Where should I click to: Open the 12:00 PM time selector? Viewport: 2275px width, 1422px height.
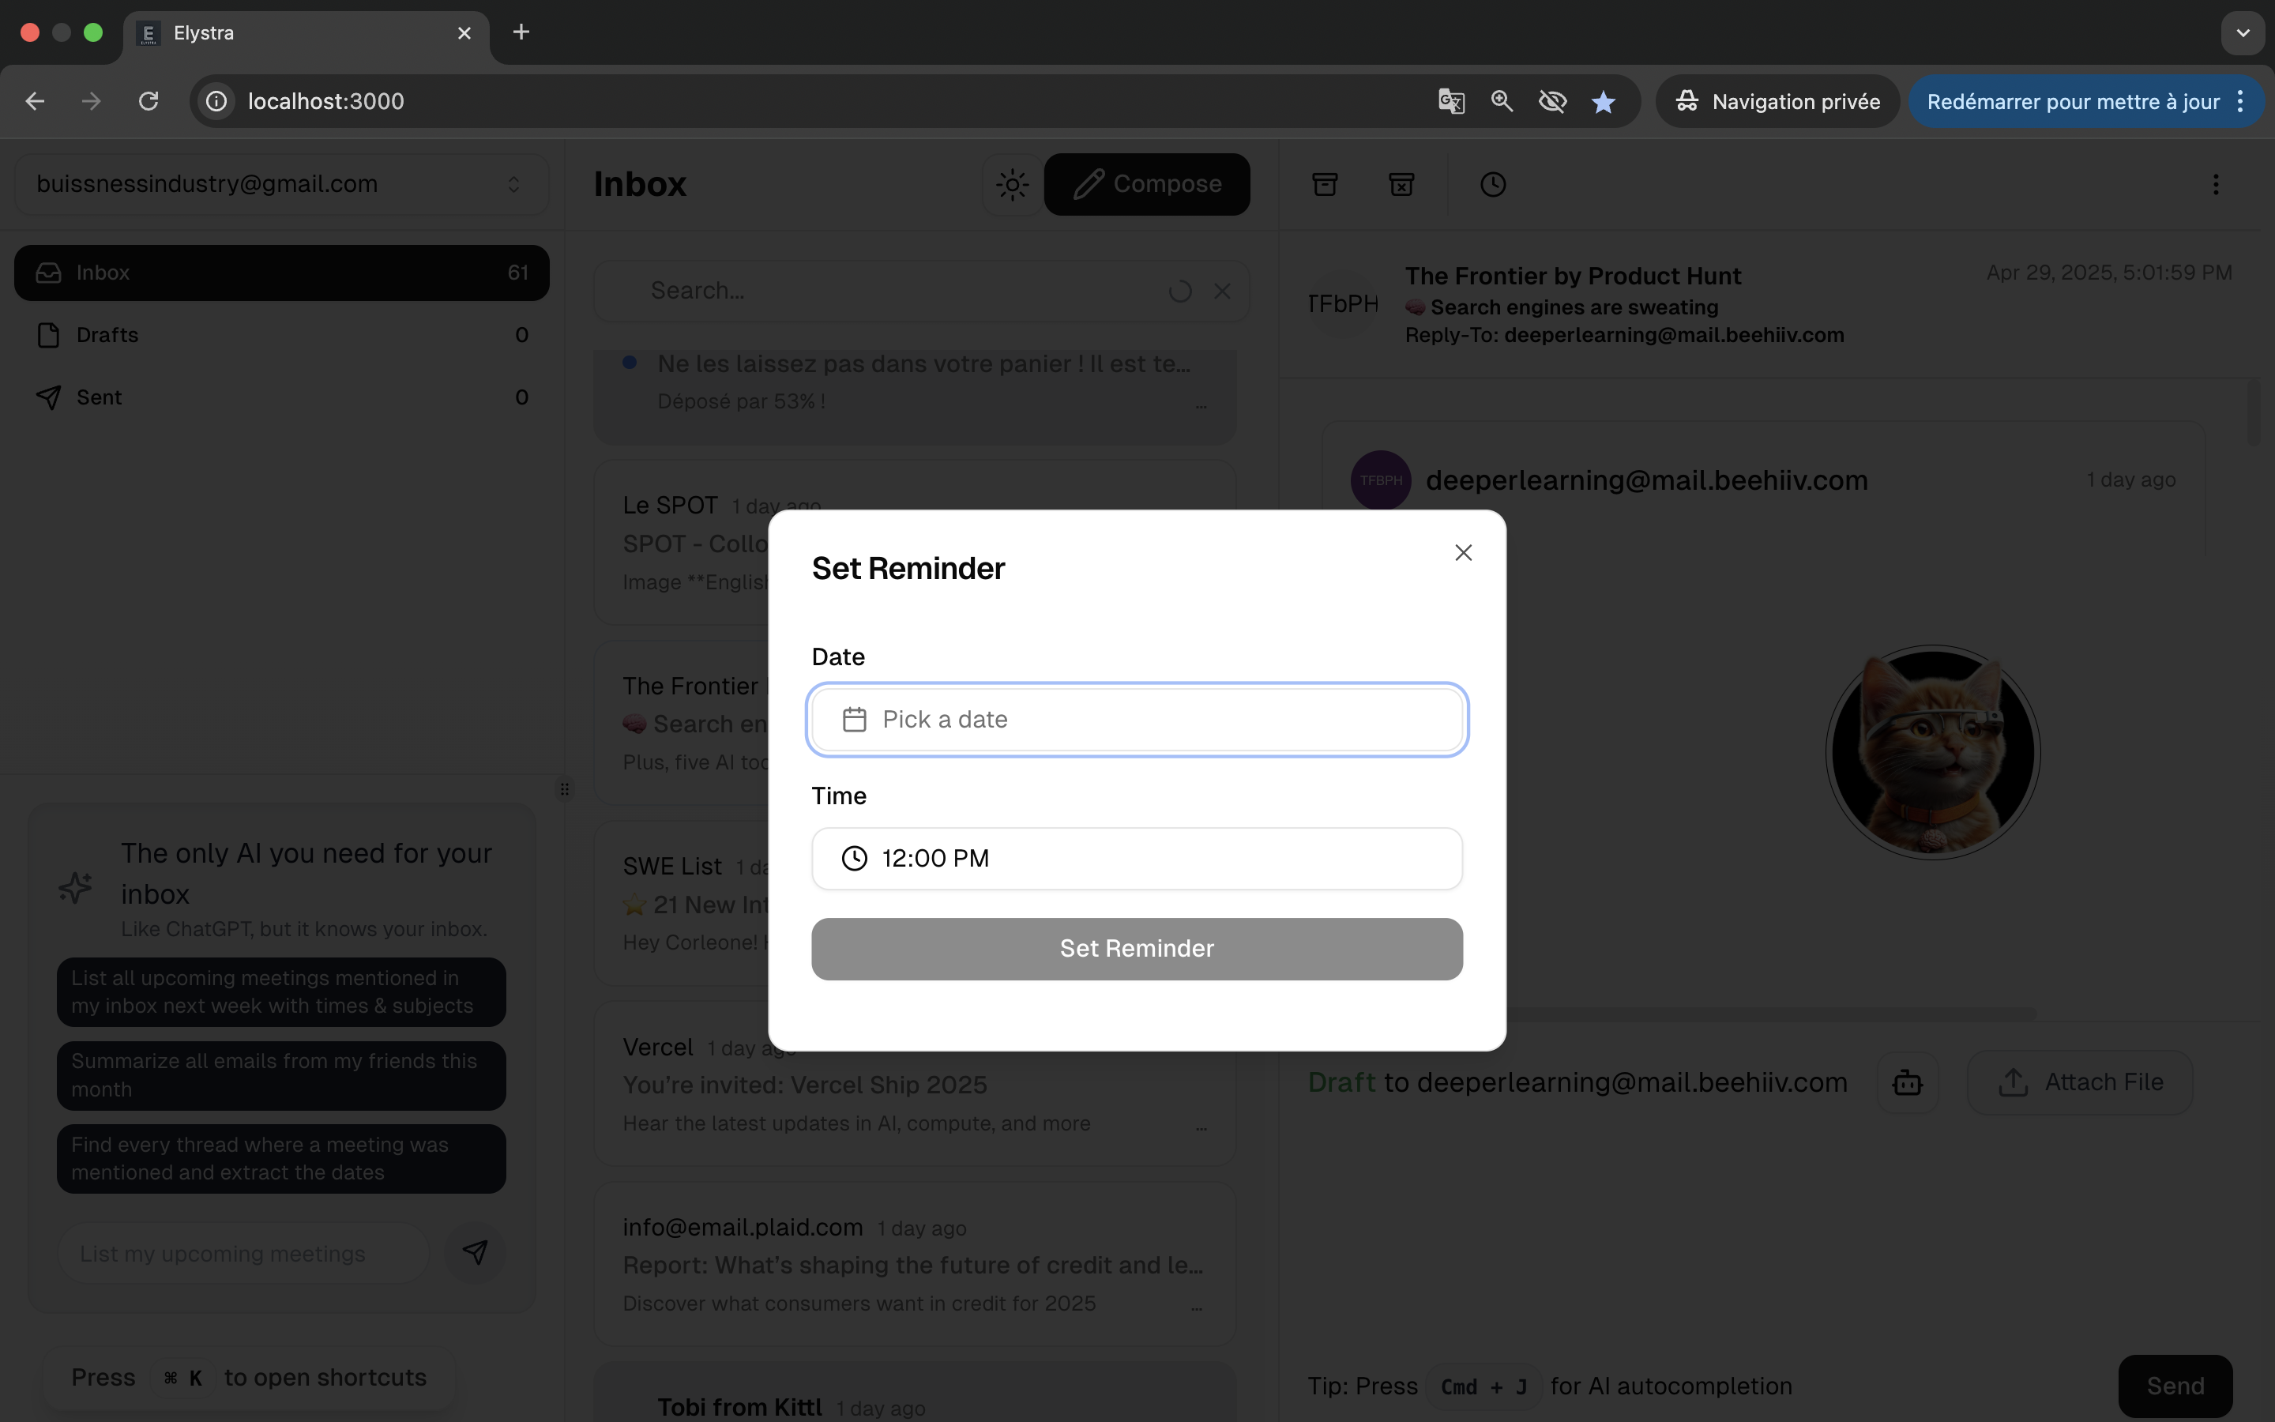[x=1137, y=859]
